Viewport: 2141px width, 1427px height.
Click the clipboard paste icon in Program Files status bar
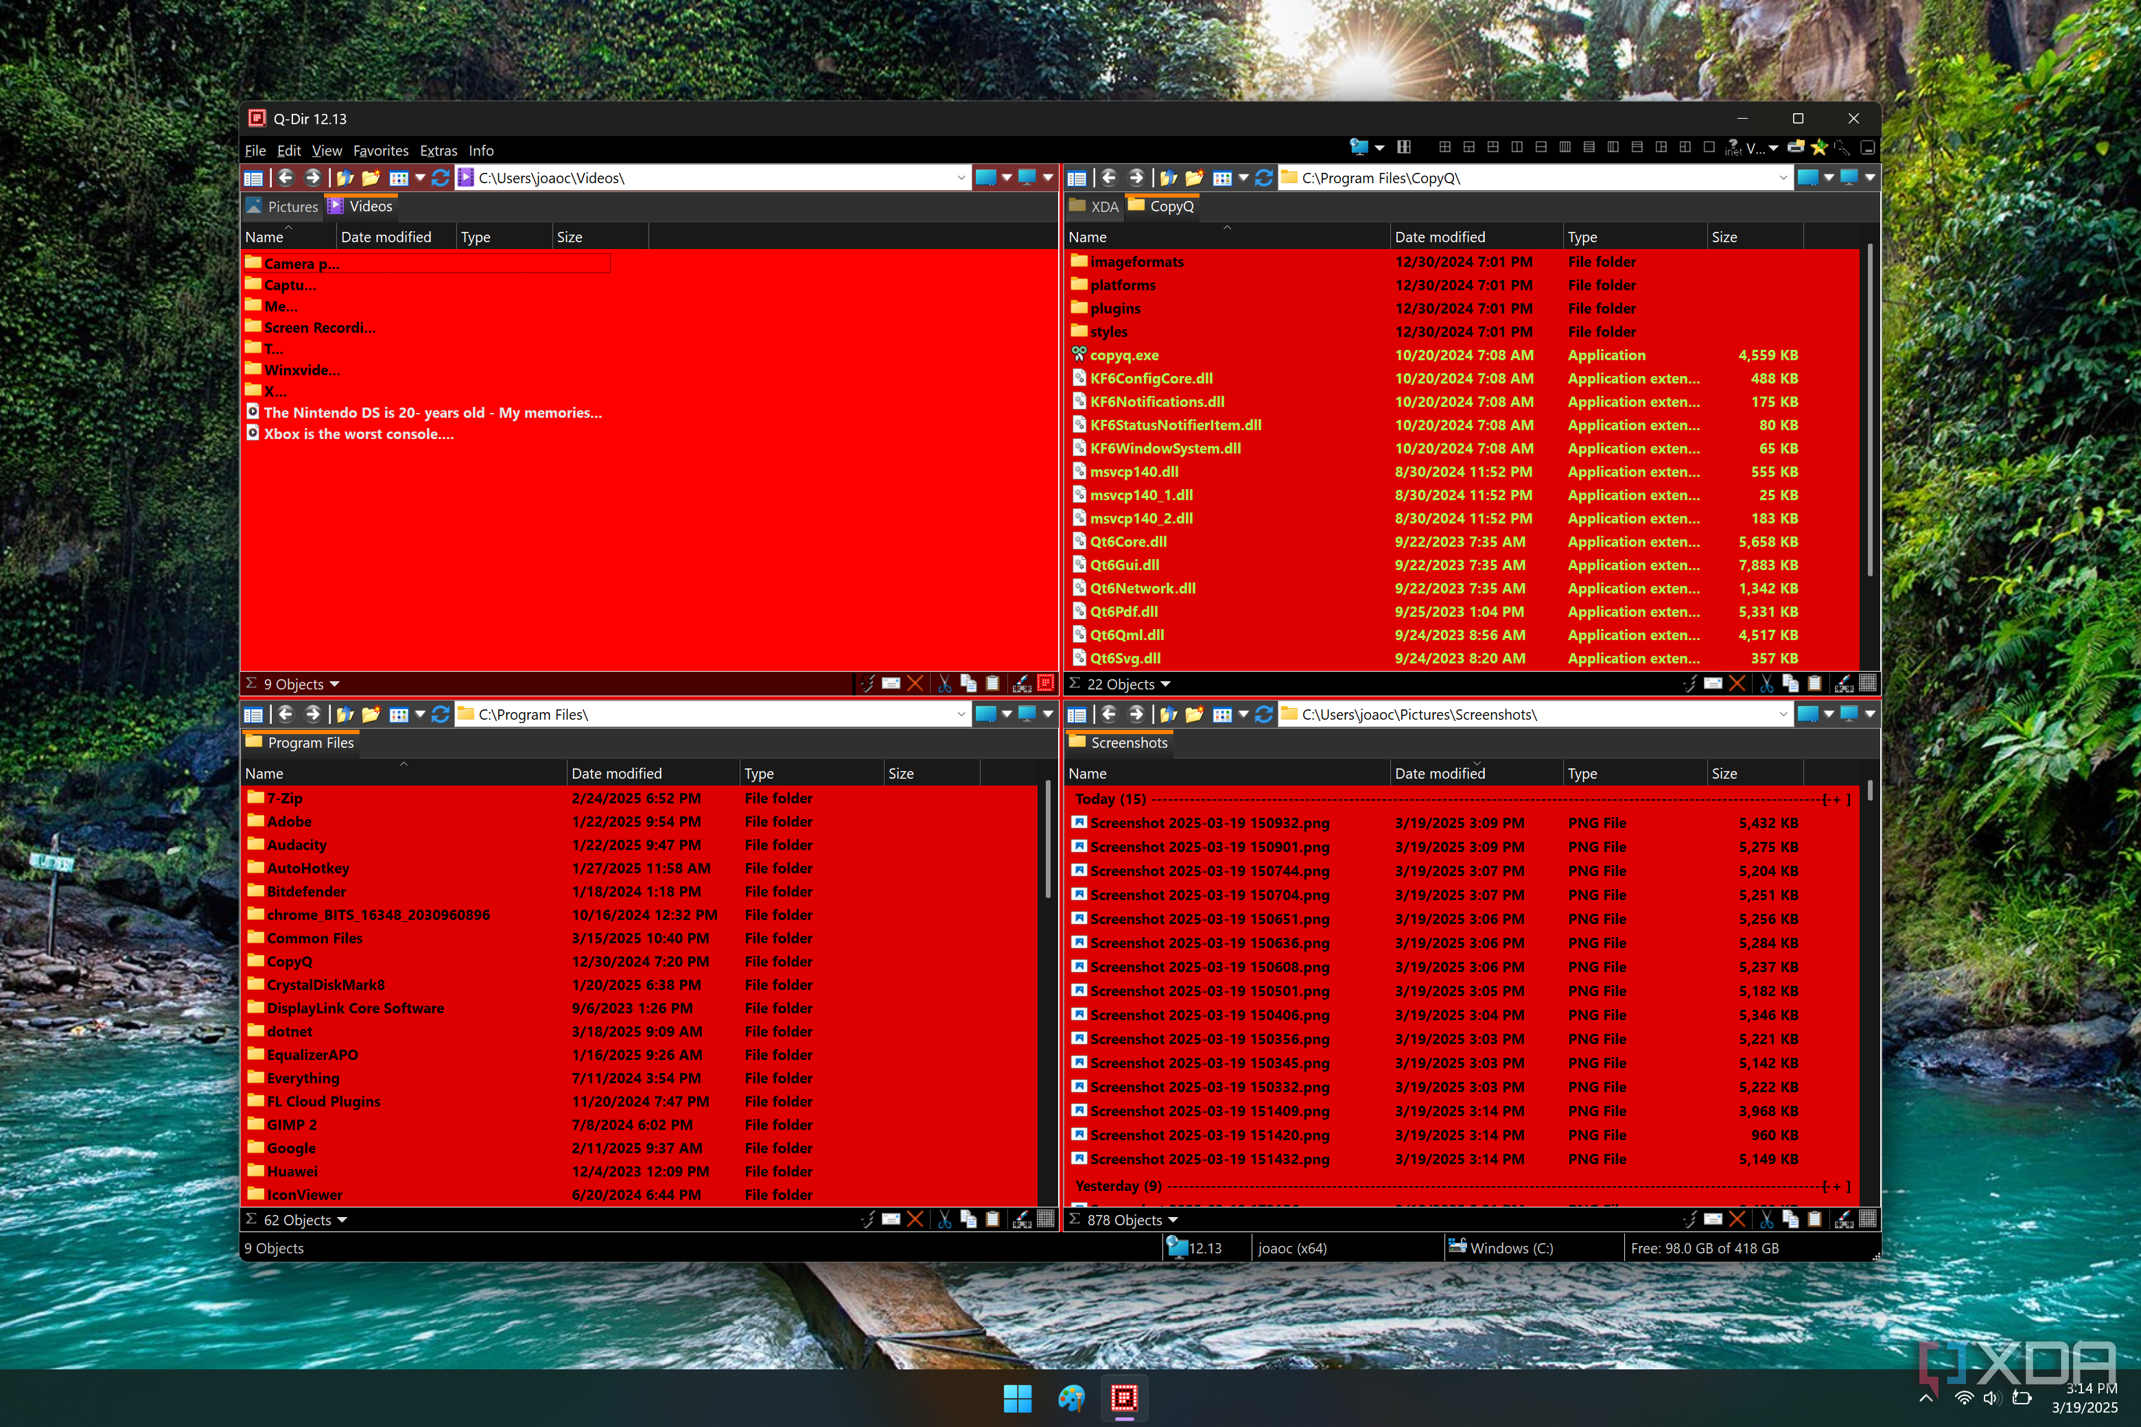[993, 1220]
